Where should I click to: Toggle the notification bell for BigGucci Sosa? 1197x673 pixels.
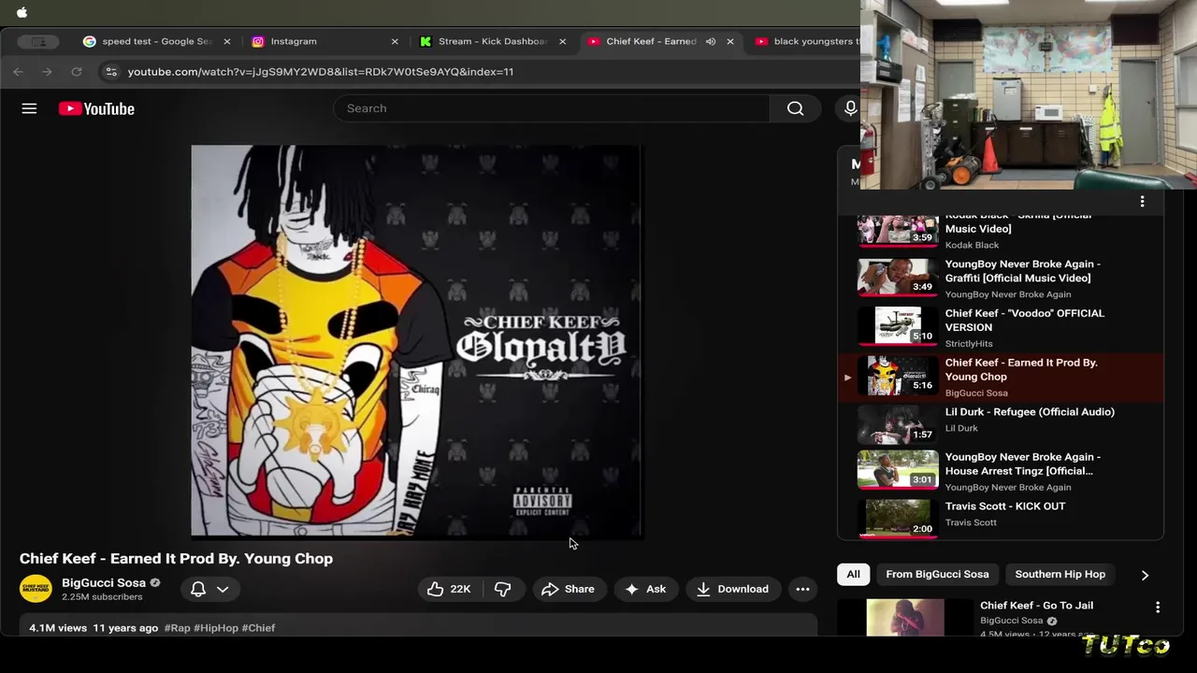[198, 589]
